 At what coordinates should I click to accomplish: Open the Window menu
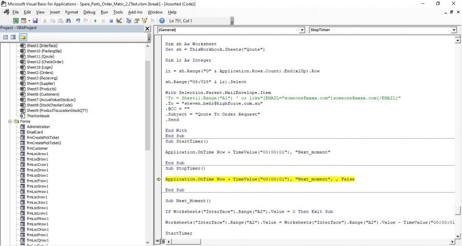155,12
